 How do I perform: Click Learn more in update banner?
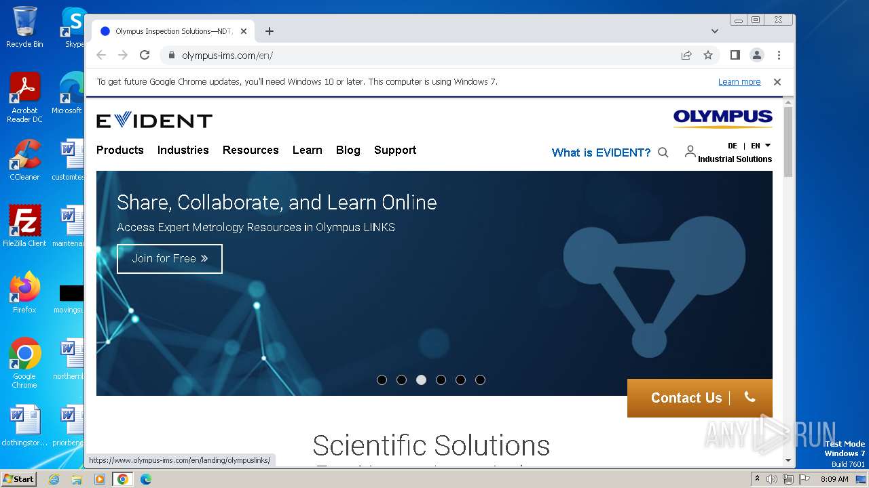coord(739,82)
